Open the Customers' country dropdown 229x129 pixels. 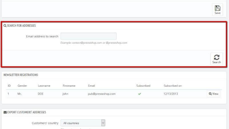click(x=83, y=123)
